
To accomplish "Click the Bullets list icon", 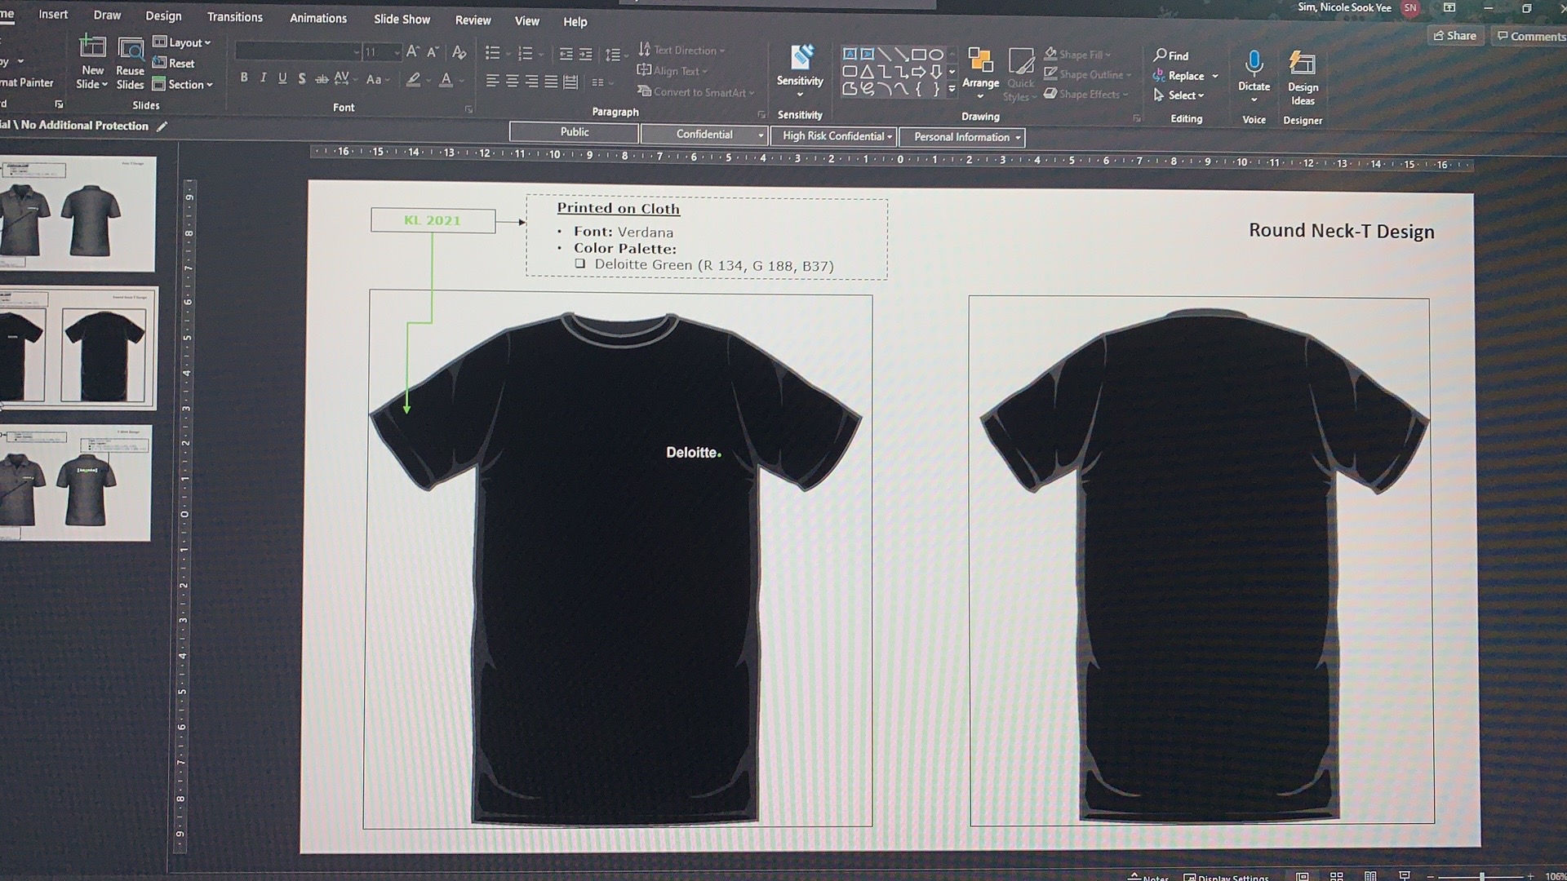I will [x=492, y=53].
